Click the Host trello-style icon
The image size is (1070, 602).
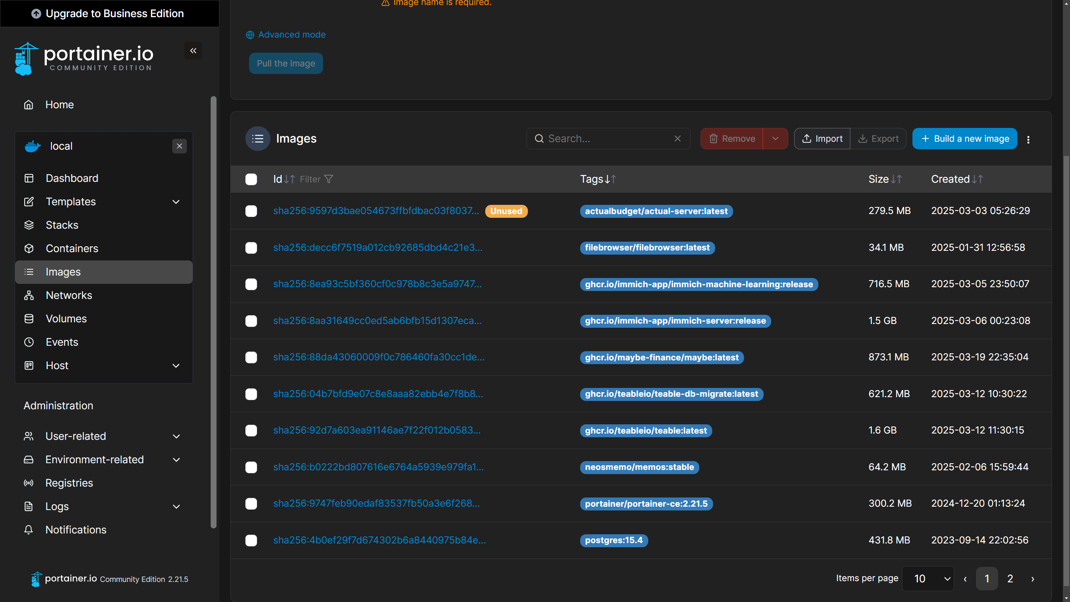[29, 365]
